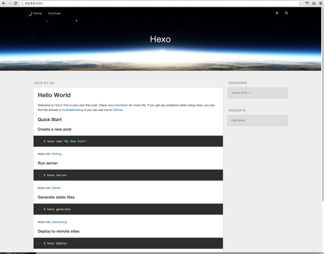Click the 'Deploy to remote sites' heading

[x=59, y=231]
